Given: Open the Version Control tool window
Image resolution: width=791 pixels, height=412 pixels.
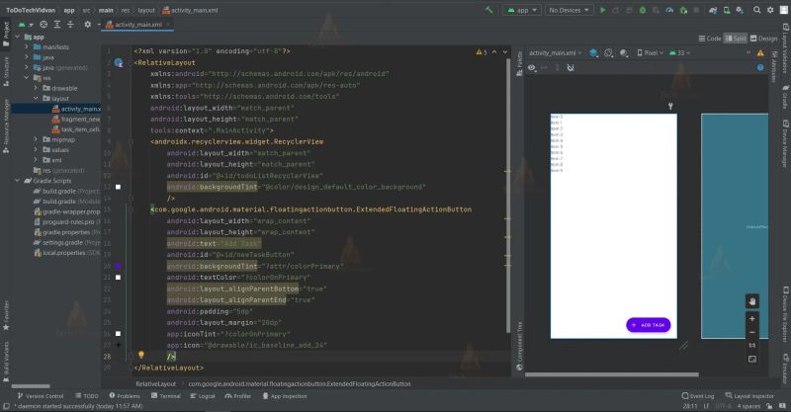Looking at the screenshot, I should coord(40,396).
